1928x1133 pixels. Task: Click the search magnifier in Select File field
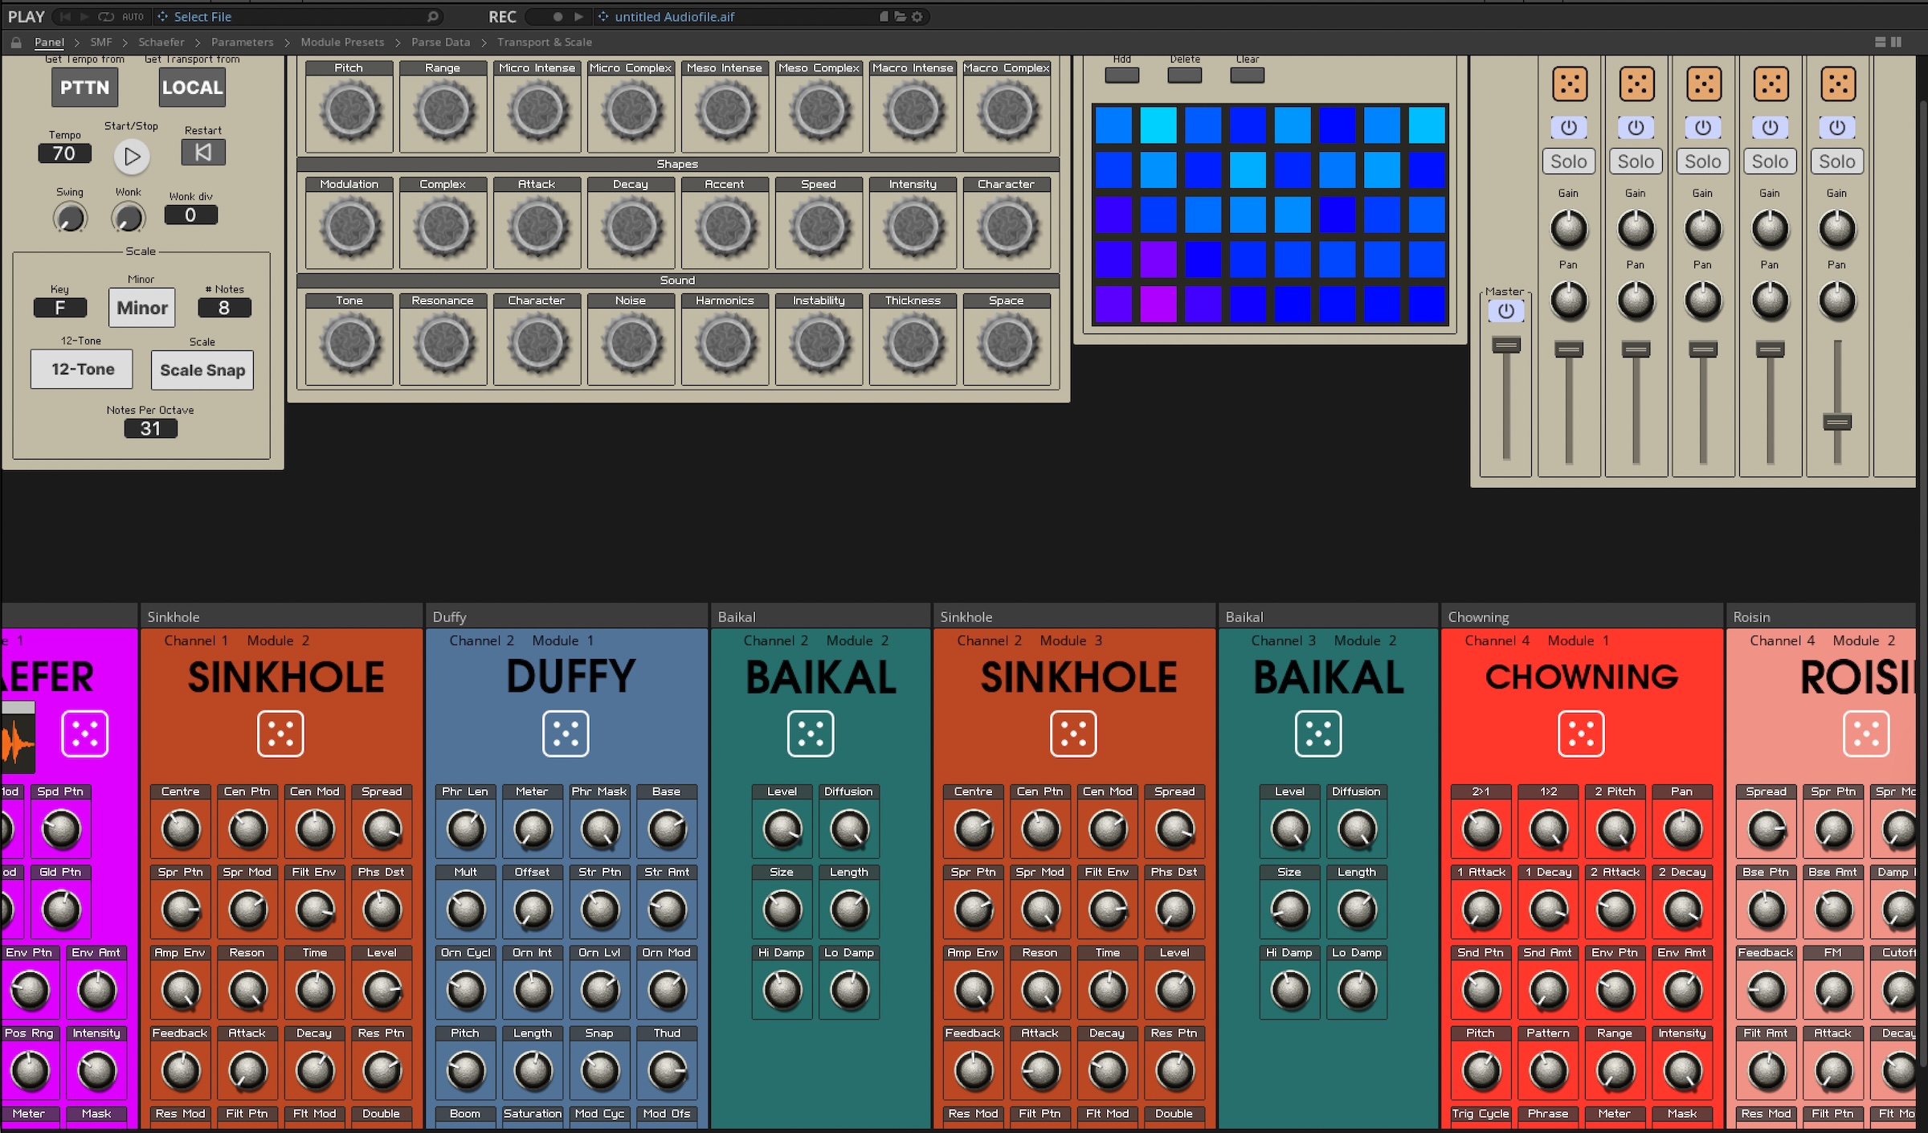pos(432,16)
